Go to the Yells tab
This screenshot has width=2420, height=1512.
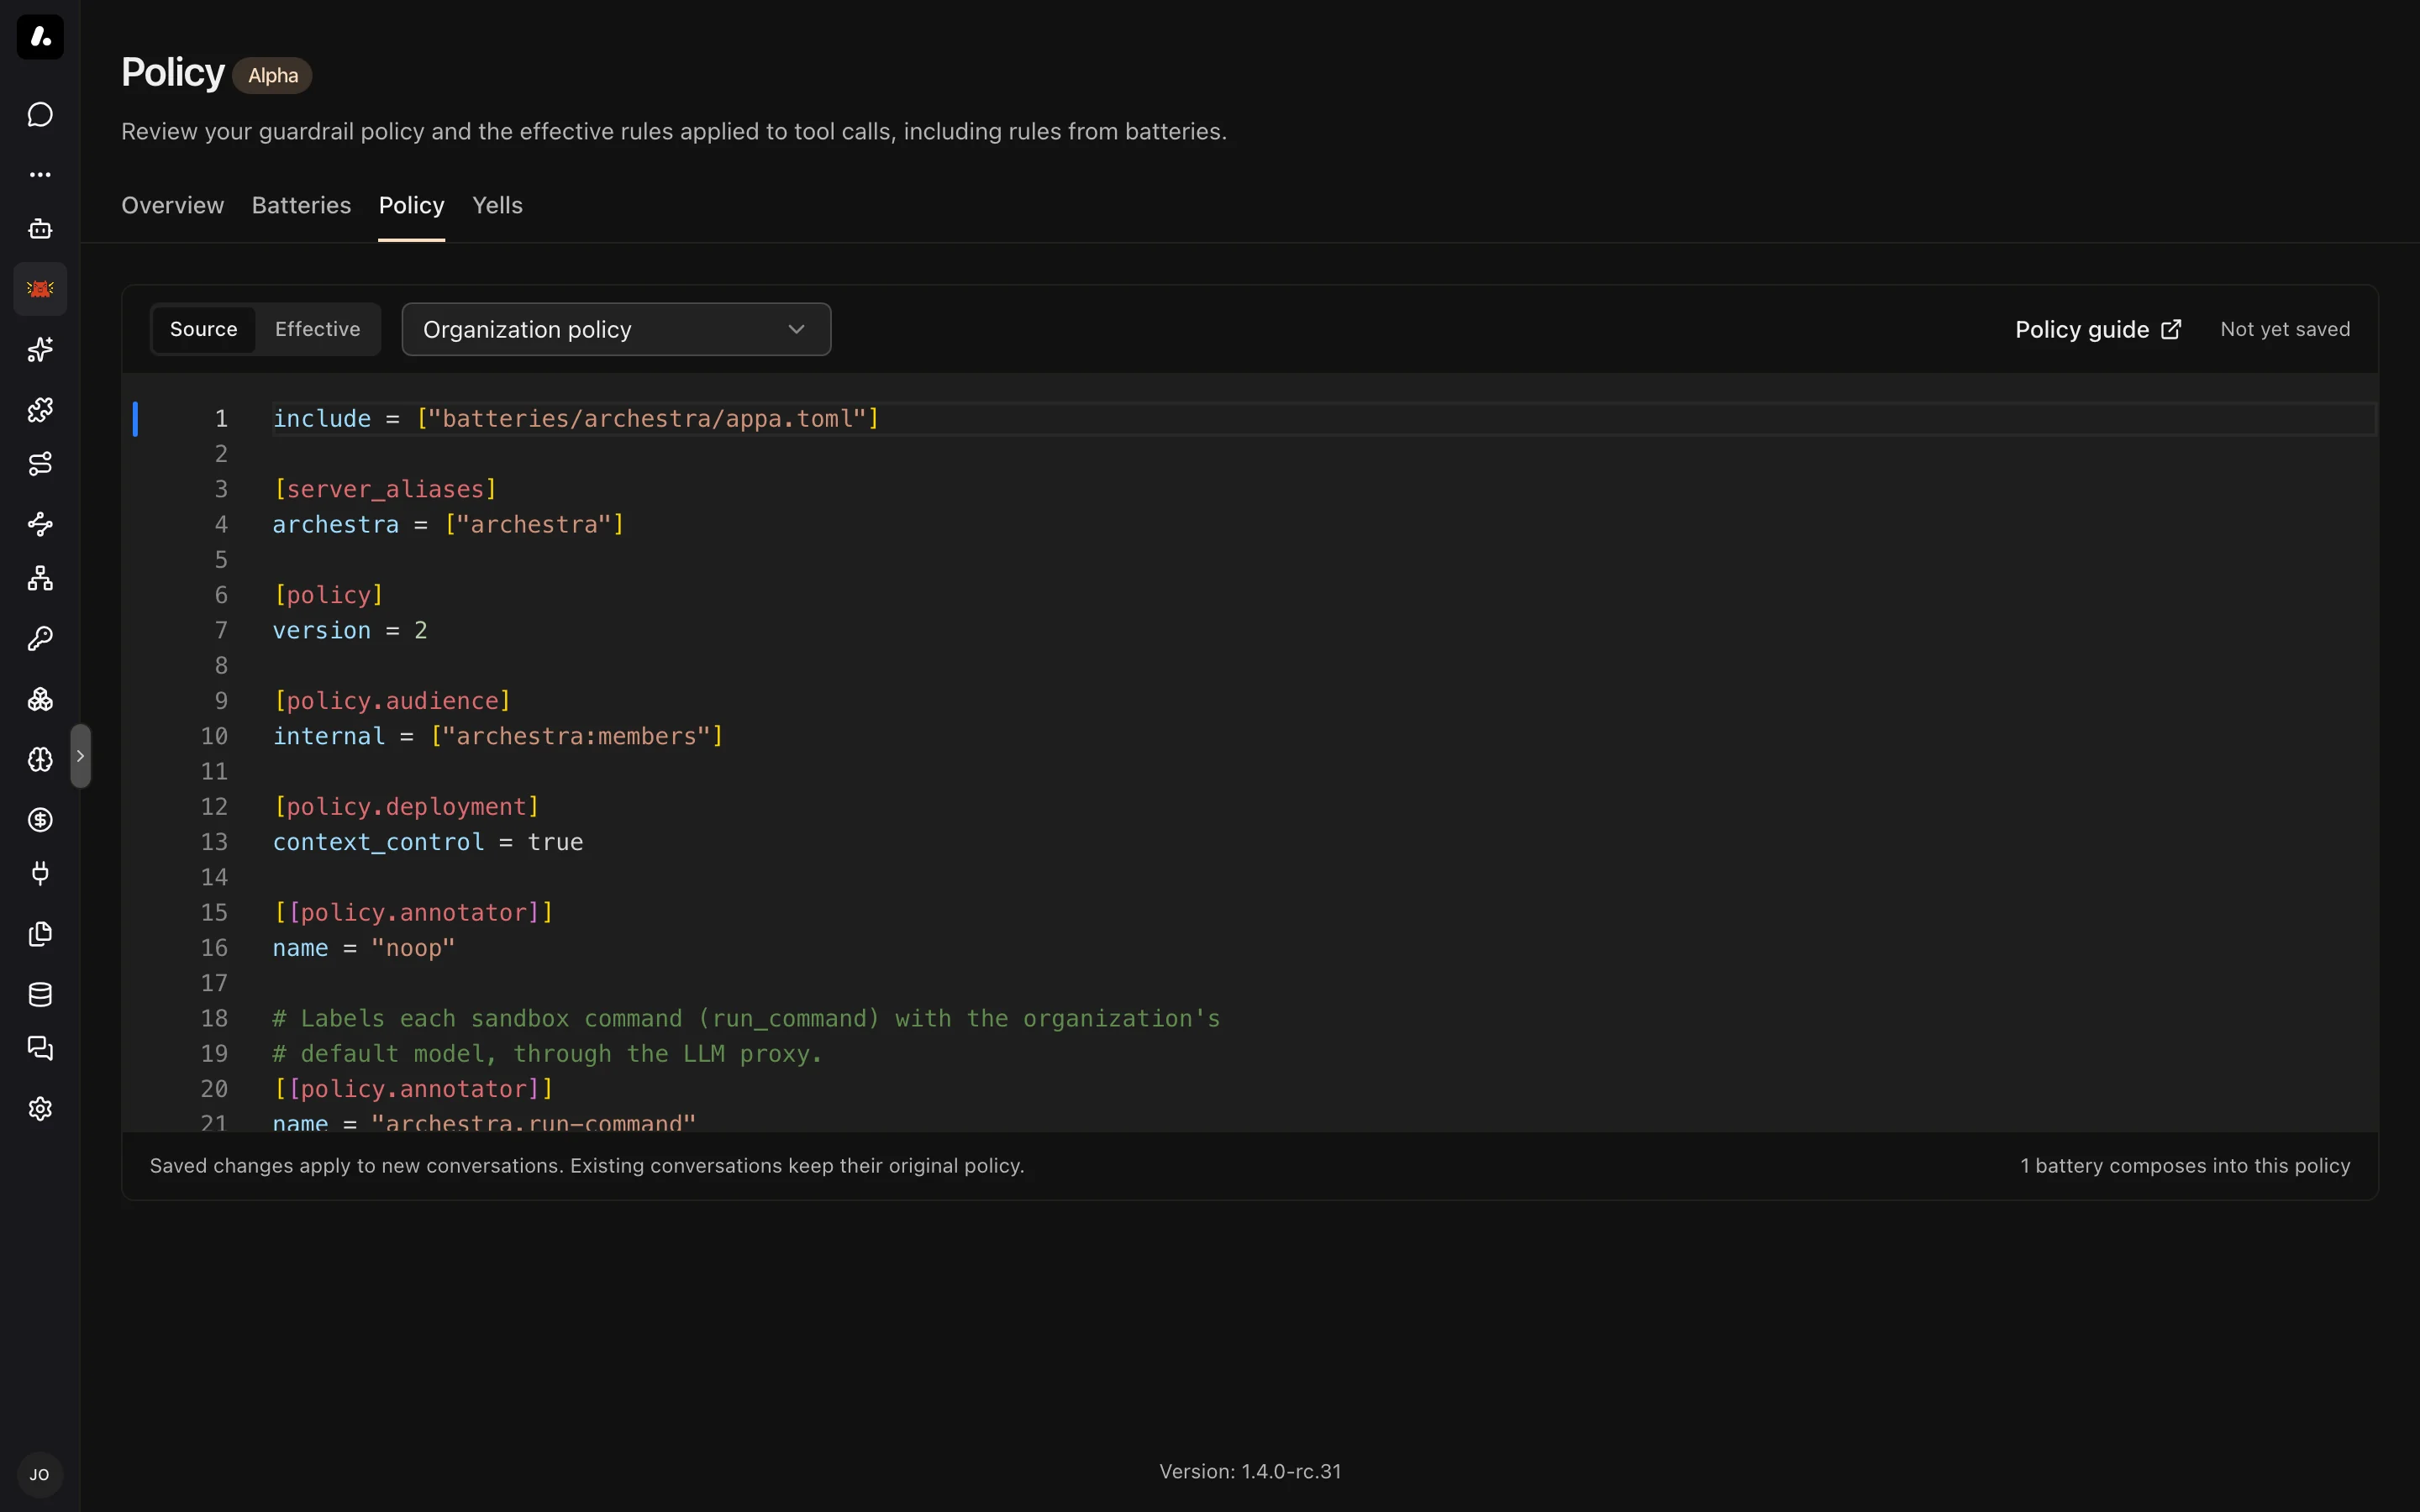pos(497,205)
